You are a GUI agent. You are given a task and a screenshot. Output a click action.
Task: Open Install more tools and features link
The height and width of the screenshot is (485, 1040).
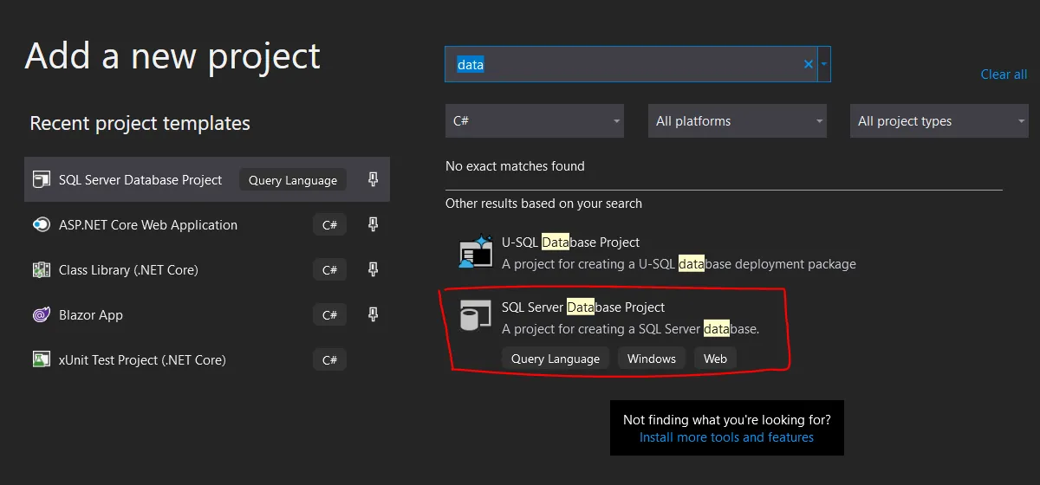point(726,437)
